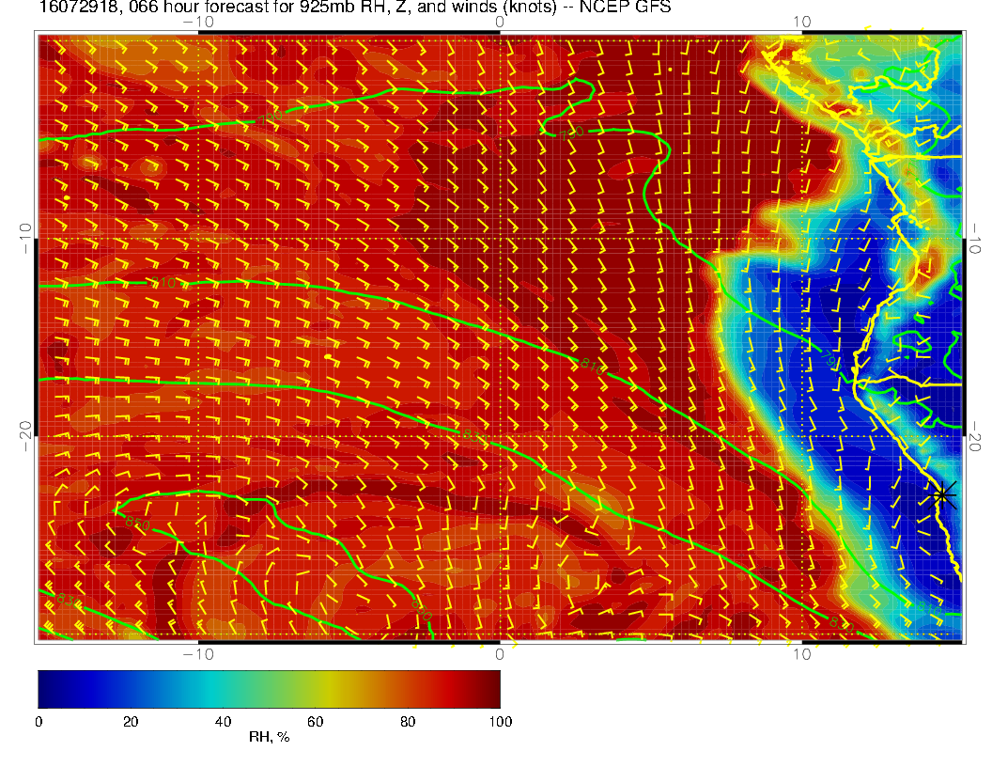The image size is (992, 767).
Task: Click the '80' tick under the colorbar
Action: click(x=408, y=722)
